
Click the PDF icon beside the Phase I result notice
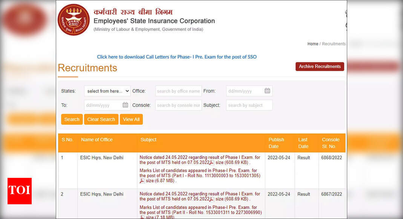click(x=211, y=162)
